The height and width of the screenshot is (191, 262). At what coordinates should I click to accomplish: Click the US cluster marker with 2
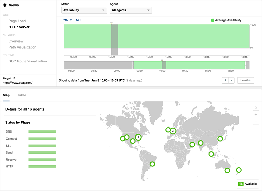point(138,137)
